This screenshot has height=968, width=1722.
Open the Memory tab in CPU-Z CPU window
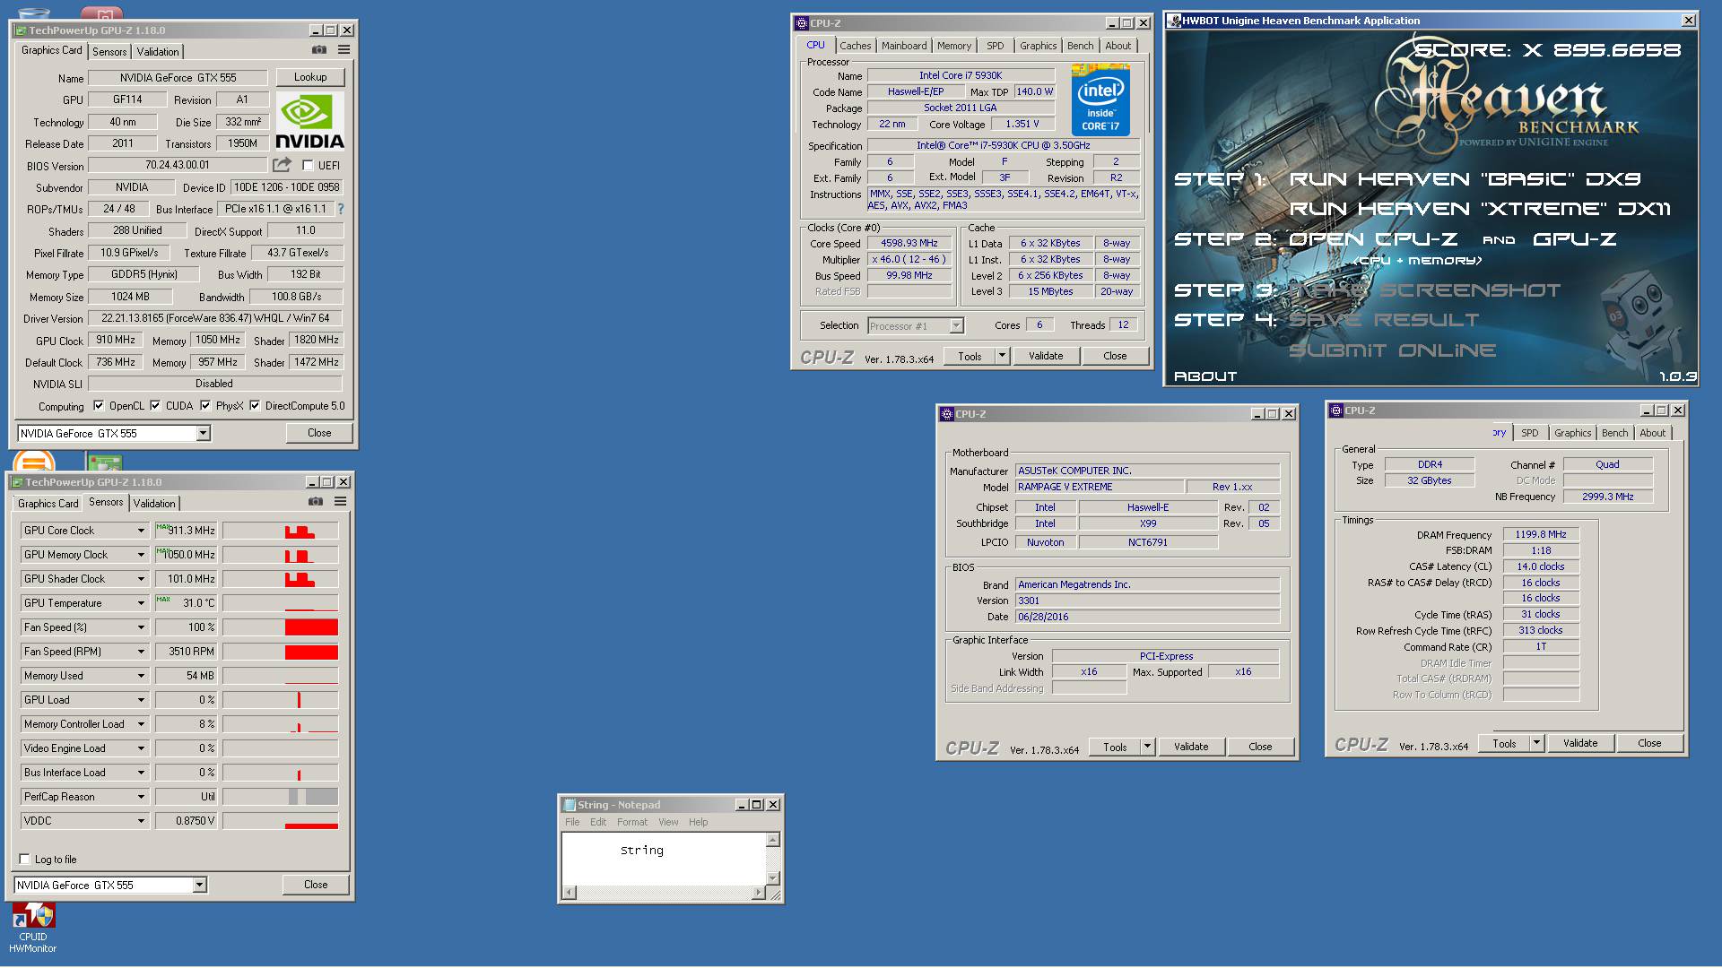click(x=953, y=46)
